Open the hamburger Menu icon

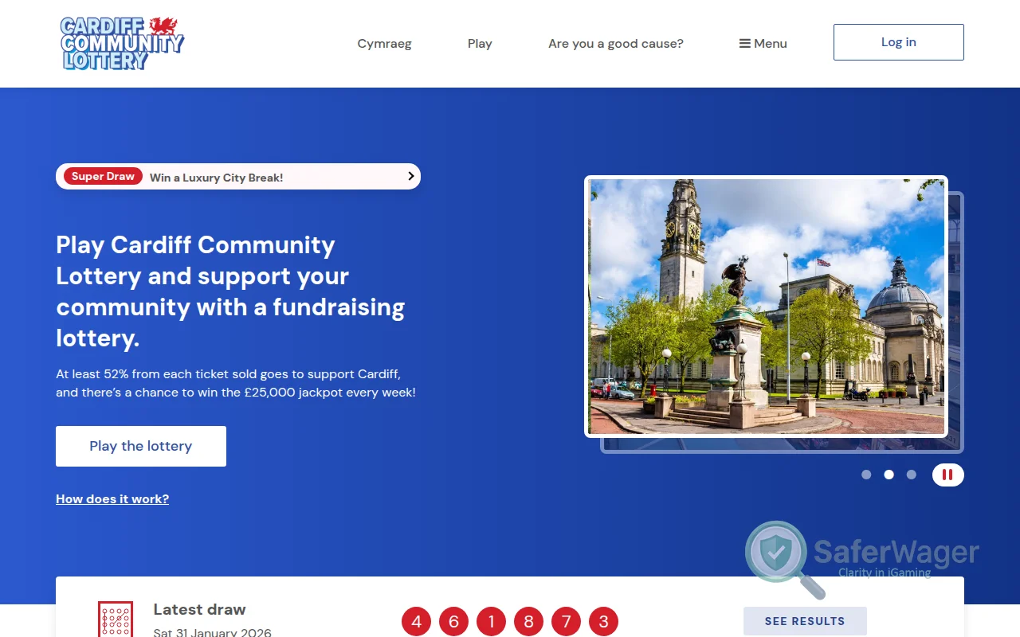[x=746, y=43]
